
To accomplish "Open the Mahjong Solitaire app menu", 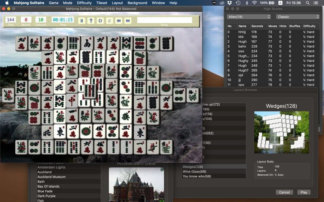I will tap(29, 3).
